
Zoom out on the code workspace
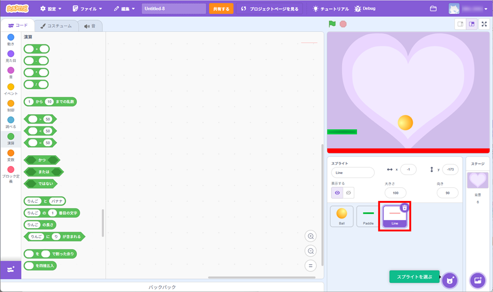tap(311, 251)
